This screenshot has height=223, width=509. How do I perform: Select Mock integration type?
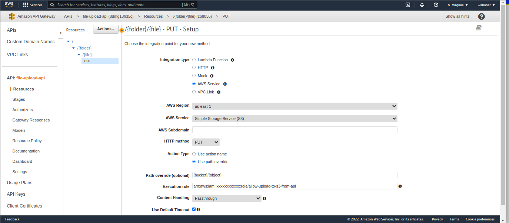pos(194,76)
